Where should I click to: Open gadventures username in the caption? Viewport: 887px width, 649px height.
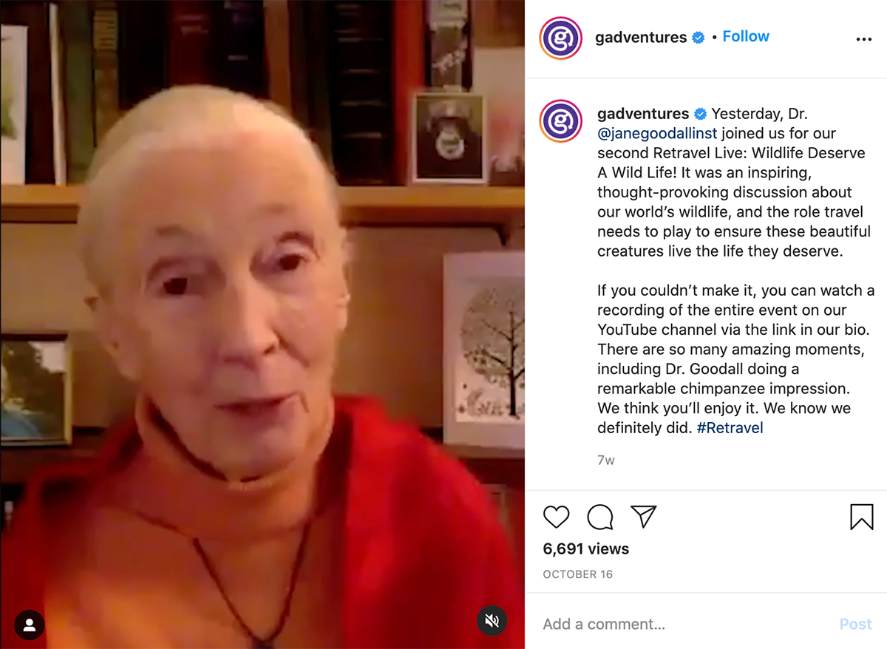(x=643, y=114)
